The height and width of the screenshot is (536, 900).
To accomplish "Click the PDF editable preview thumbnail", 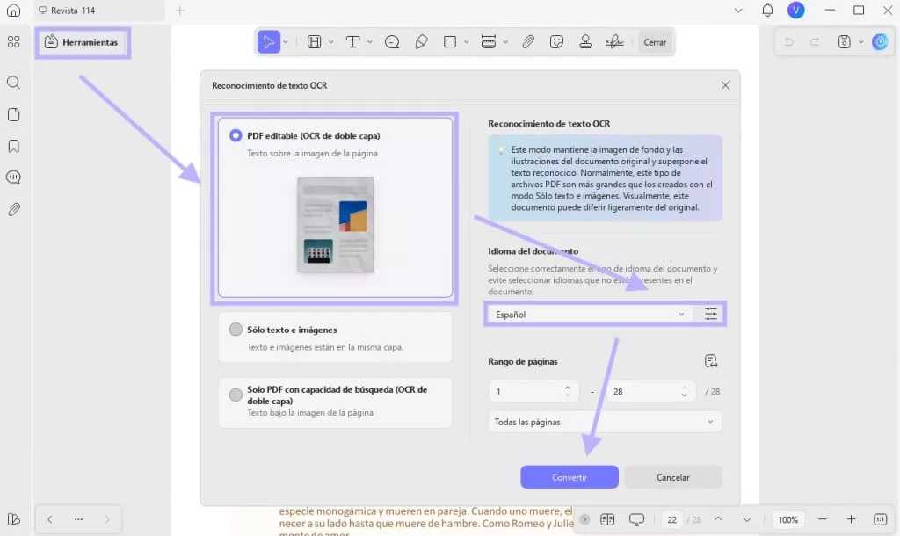I will coord(335,224).
